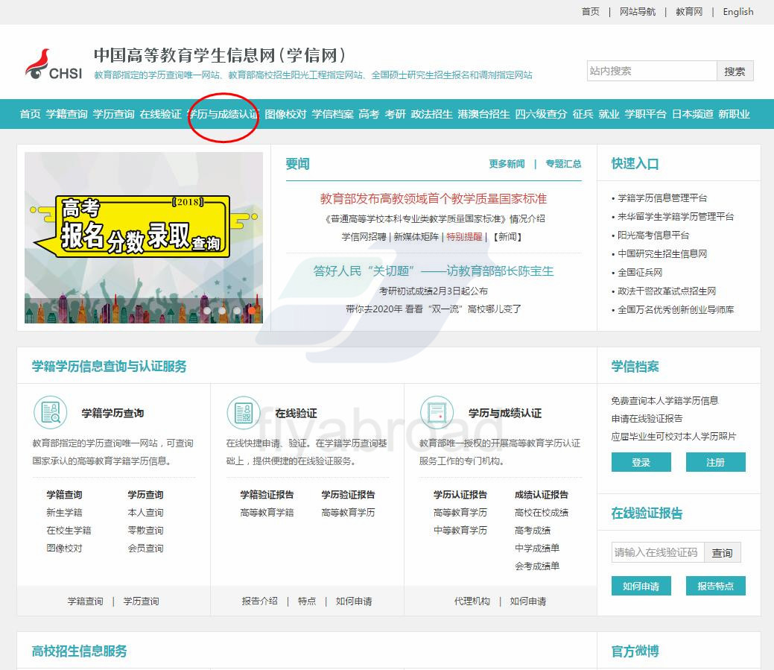Focus the 站内搜索 search field
Screen dimensions: 774x670
click(x=652, y=72)
